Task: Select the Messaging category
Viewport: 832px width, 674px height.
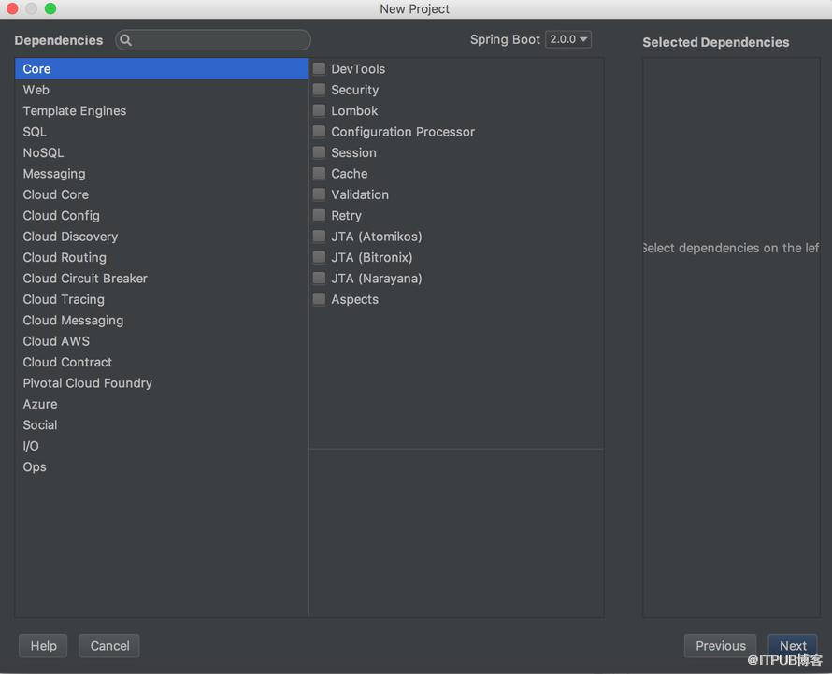Action: coord(162,174)
